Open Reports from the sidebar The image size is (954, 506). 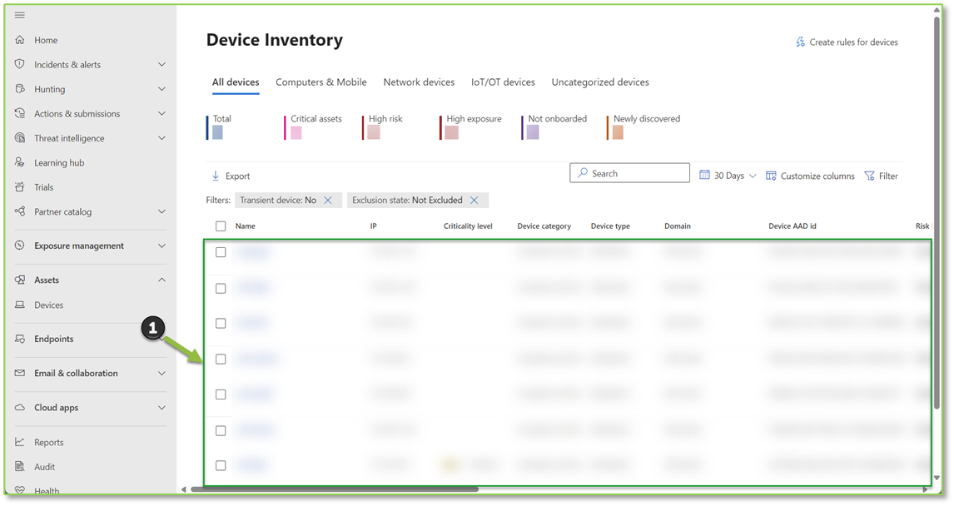click(x=48, y=442)
